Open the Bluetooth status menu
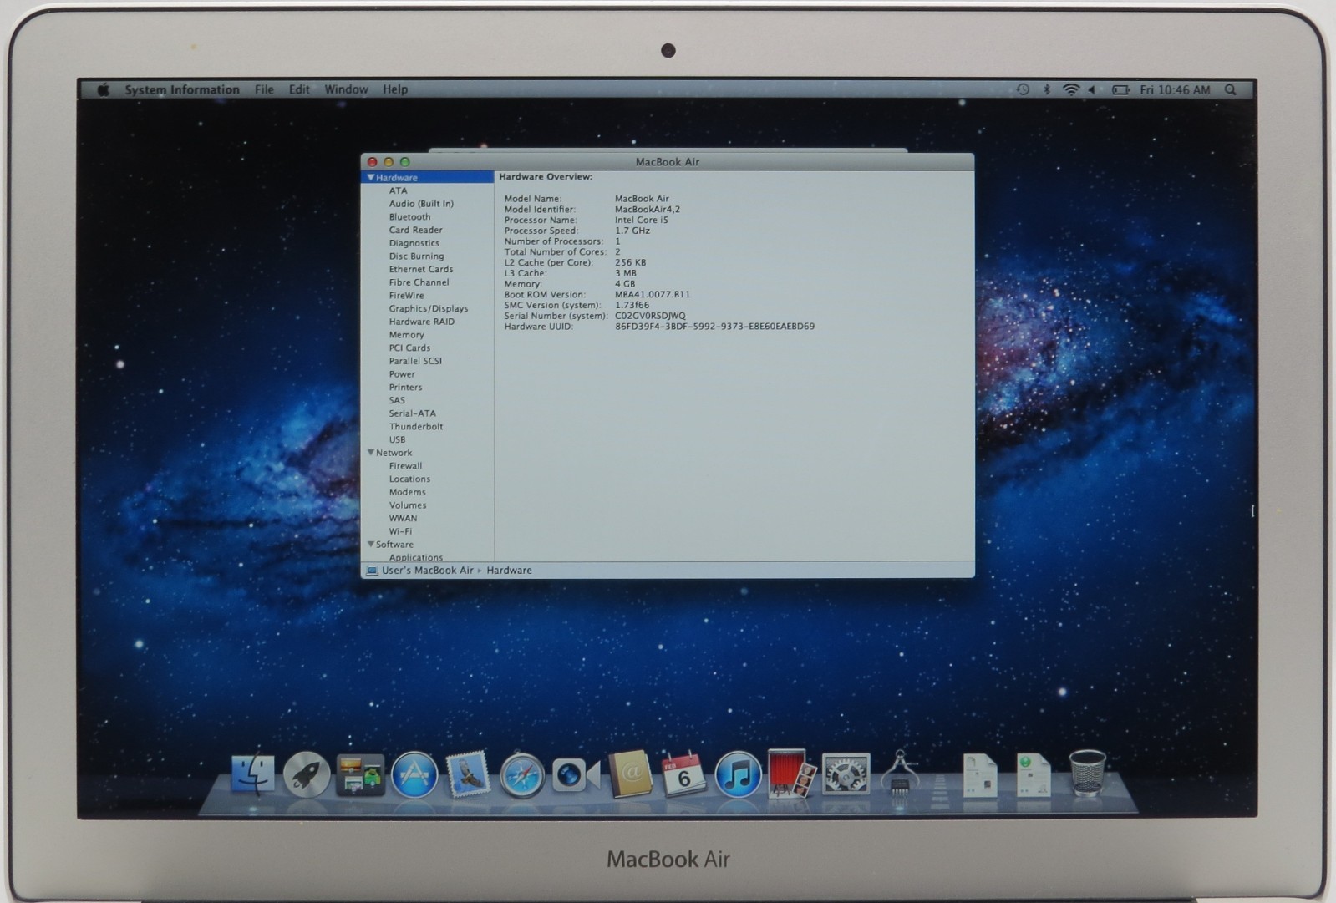1336x903 pixels. 1046,89
